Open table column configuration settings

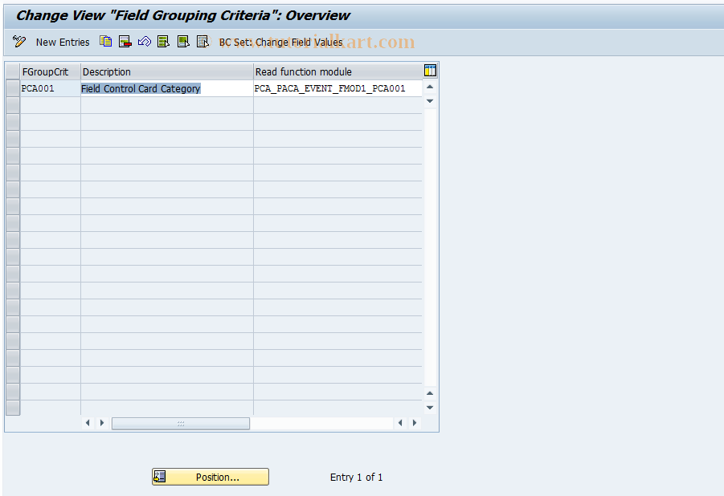pyautogui.click(x=429, y=71)
